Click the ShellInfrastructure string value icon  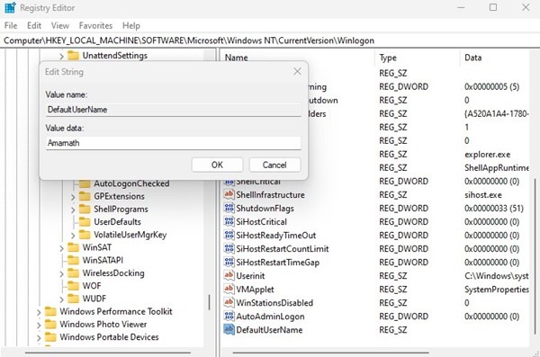click(229, 194)
